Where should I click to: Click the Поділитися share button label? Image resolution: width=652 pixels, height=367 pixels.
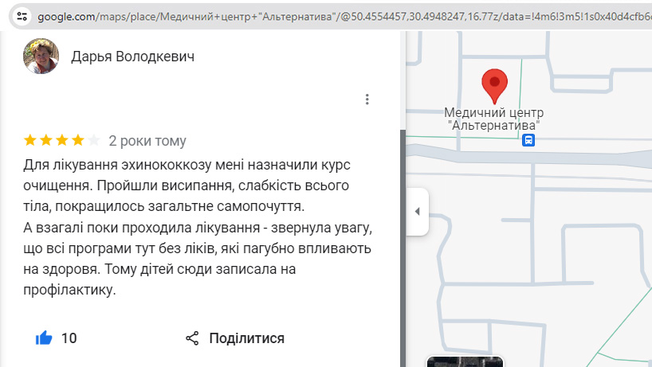click(x=246, y=338)
